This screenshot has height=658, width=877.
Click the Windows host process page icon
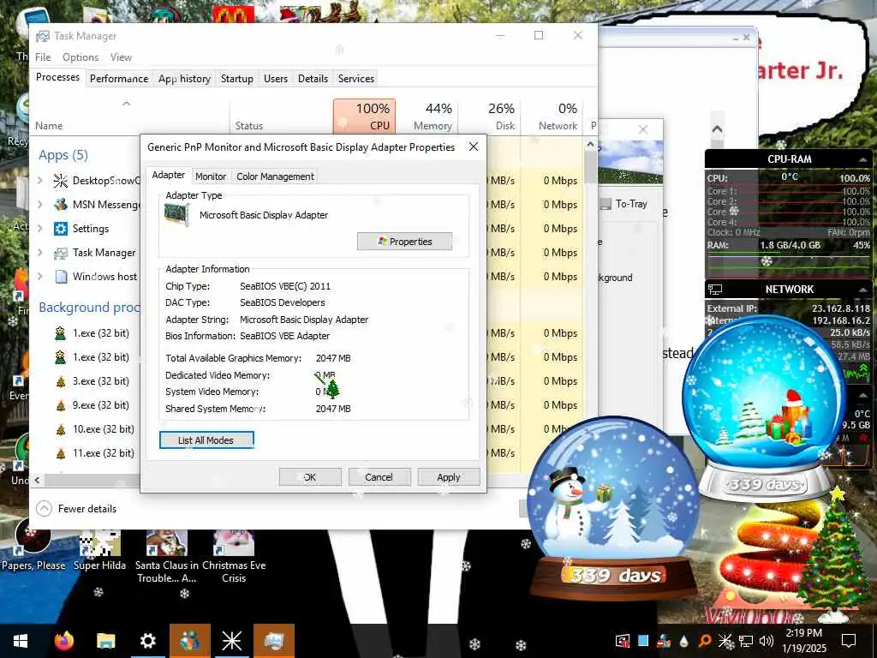61,277
